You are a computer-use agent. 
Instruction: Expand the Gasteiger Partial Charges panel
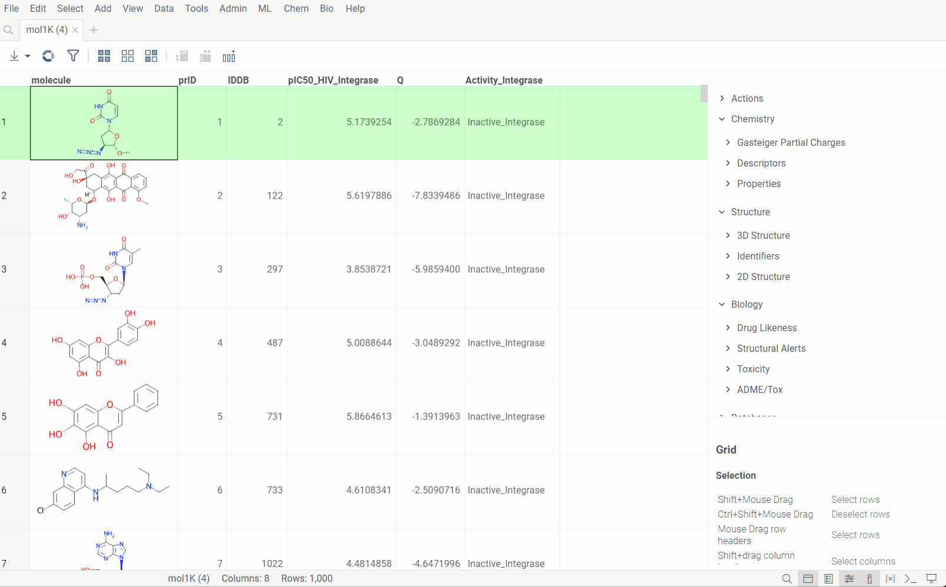[791, 142]
